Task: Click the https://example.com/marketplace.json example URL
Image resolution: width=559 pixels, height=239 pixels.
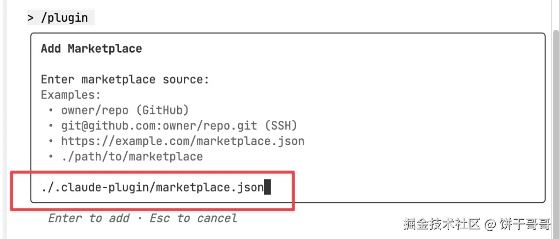Action: pyautogui.click(x=183, y=141)
